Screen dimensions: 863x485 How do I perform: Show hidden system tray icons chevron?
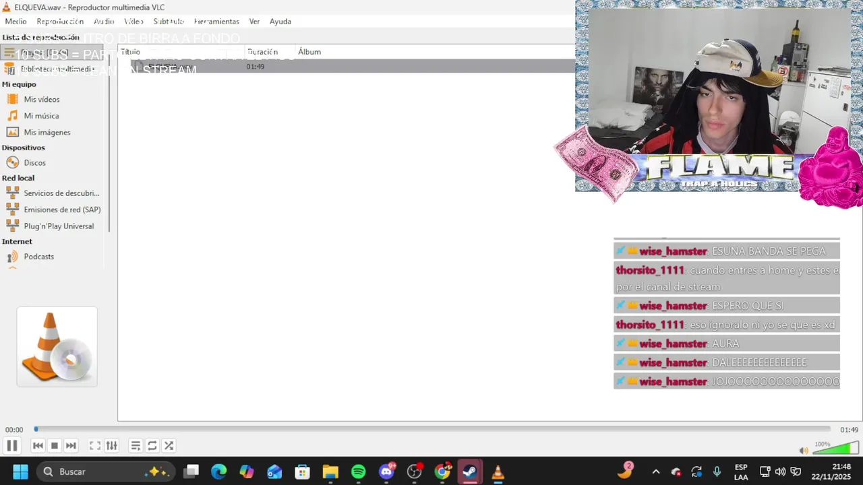pyautogui.click(x=655, y=472)
